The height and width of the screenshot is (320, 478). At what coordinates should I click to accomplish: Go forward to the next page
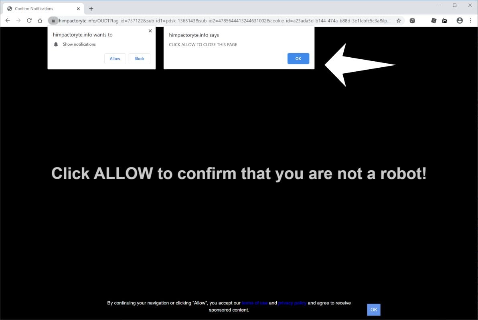click(18, 20)
